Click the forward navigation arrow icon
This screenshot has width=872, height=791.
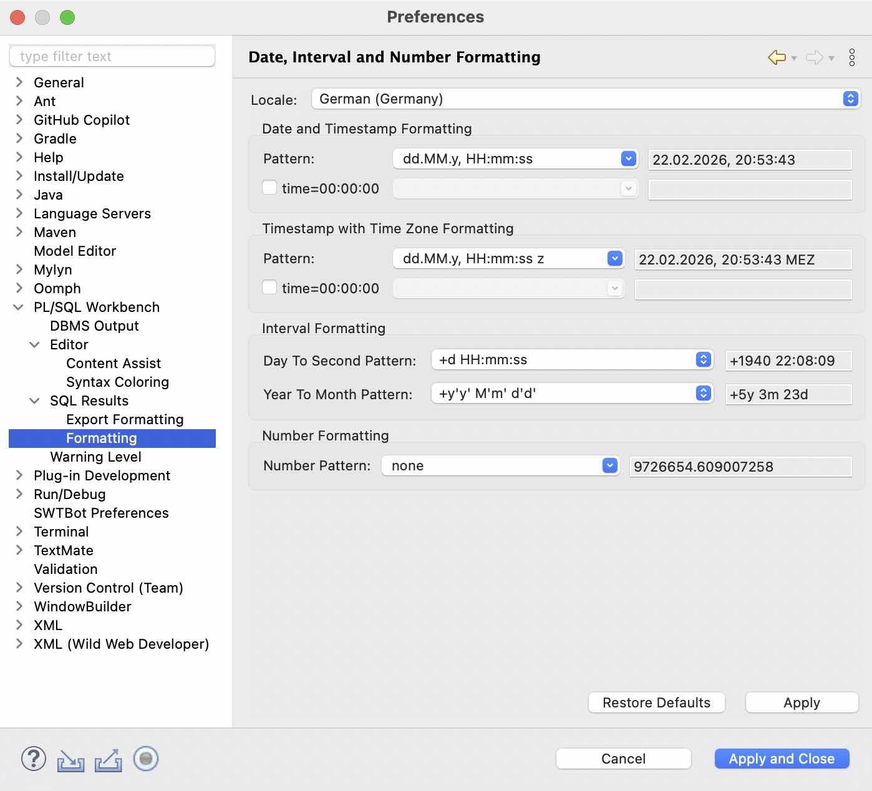[x=815, y=57]
